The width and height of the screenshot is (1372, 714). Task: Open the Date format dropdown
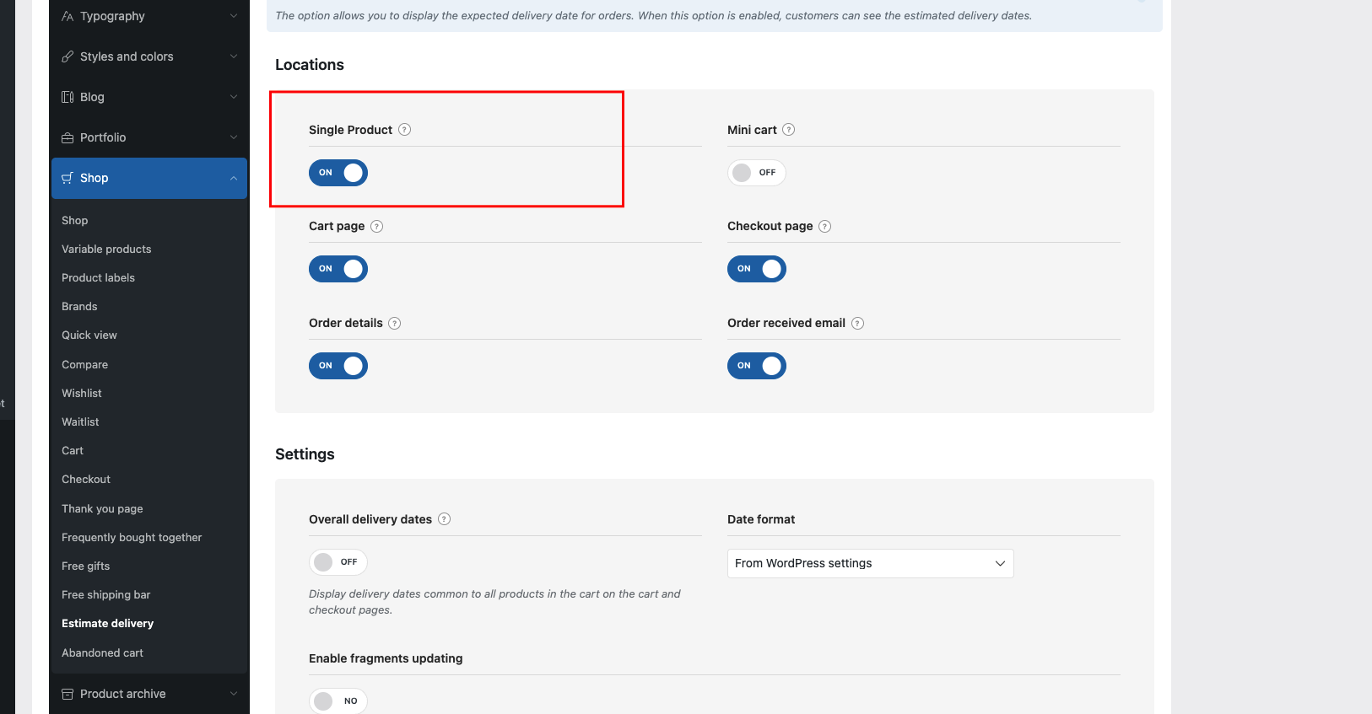point(871,563)
